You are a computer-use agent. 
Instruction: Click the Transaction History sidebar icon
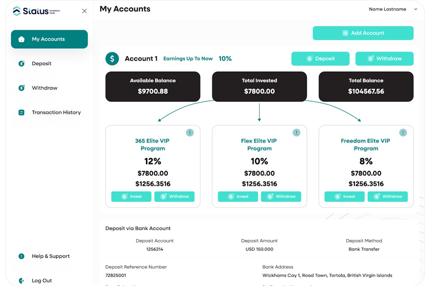pos(22,113)
